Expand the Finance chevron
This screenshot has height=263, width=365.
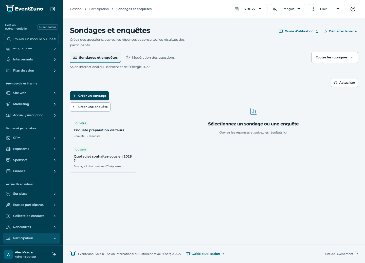[55, 171]
